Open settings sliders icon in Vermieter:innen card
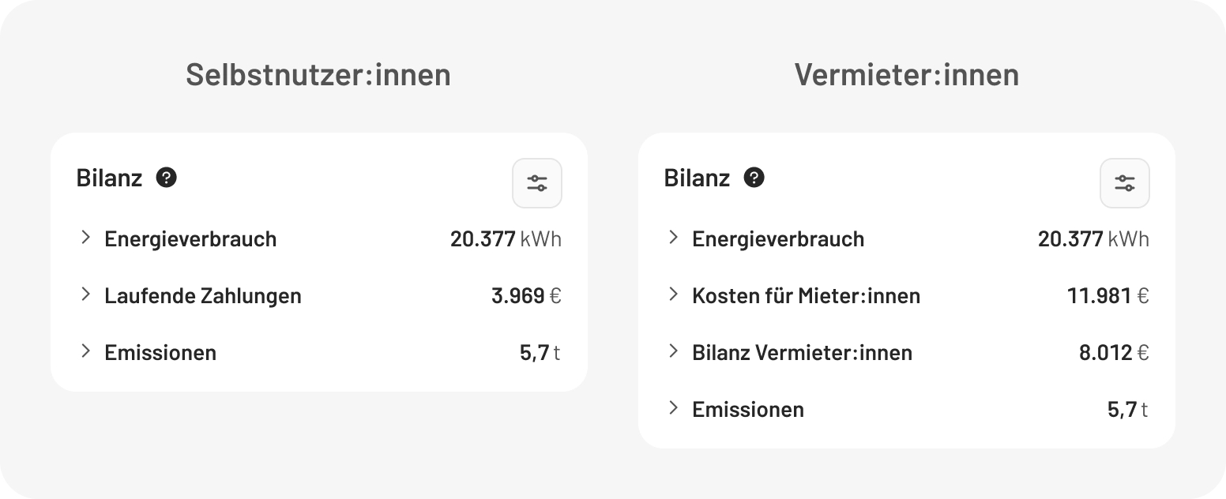This screenshot has height=499, width=1226. click(x=1125, y=183)
